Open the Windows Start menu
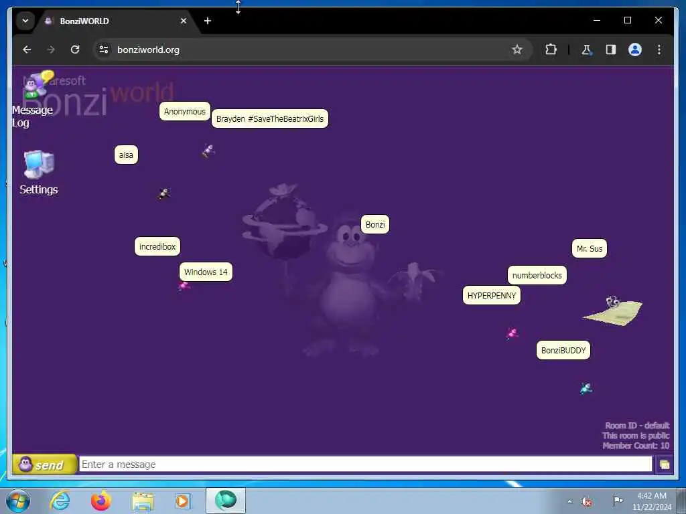 [x=18, y=501]
